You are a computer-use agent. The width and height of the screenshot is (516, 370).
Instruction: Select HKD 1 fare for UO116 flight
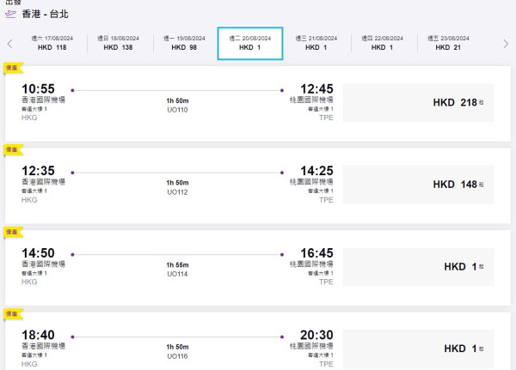pos(418,349)
